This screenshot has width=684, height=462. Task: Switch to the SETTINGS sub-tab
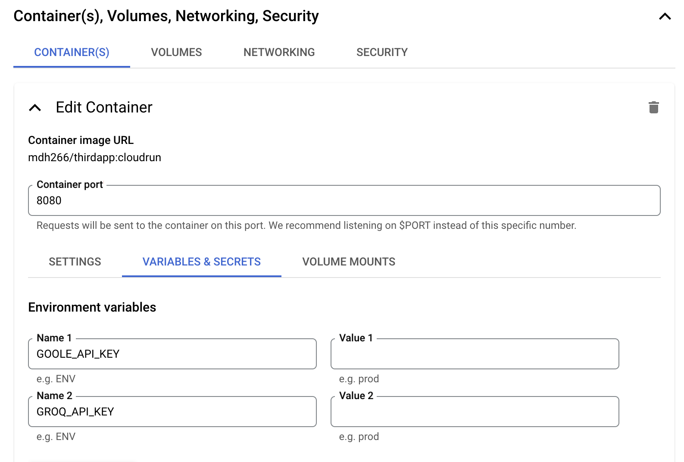[75, 262]
